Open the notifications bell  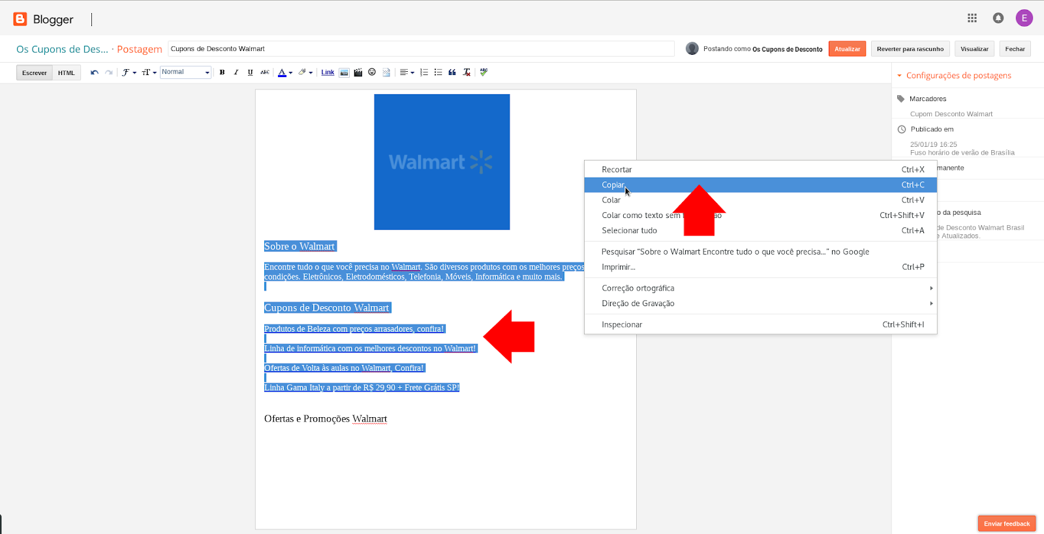coord(998,18)
